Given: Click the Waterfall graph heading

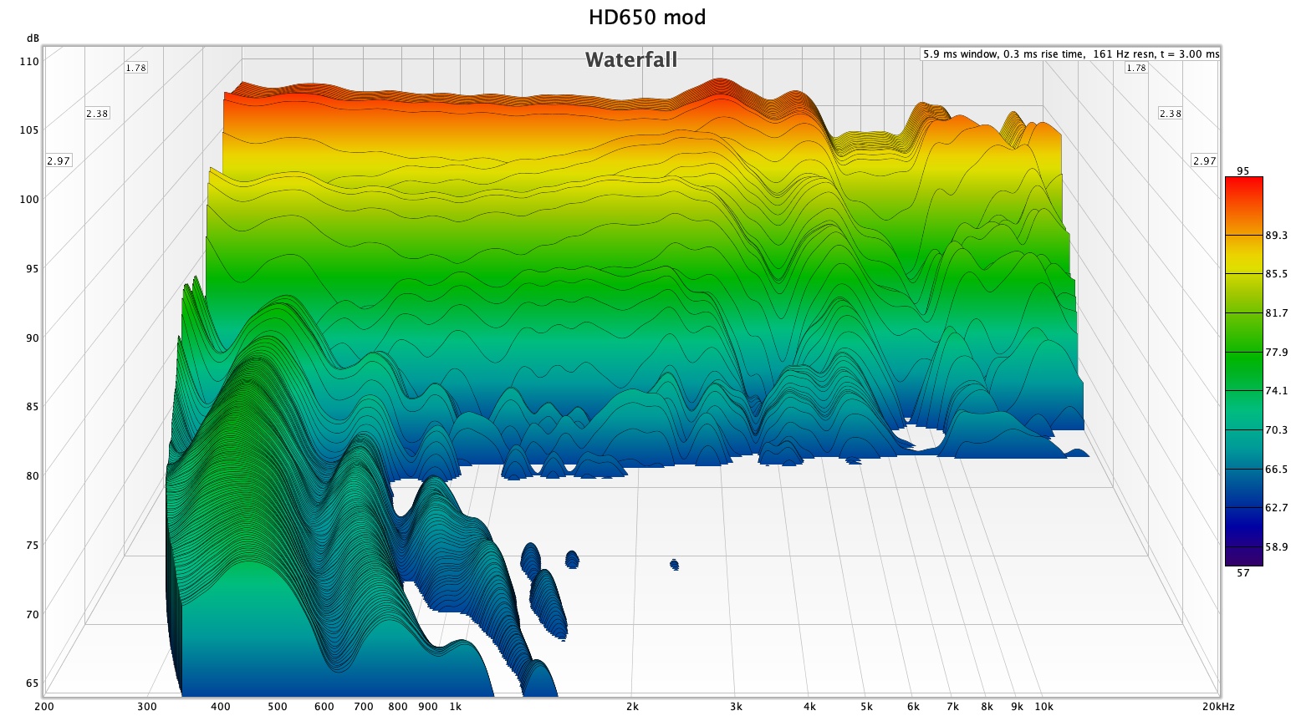Looking at the screenshot, I should 631,60.
